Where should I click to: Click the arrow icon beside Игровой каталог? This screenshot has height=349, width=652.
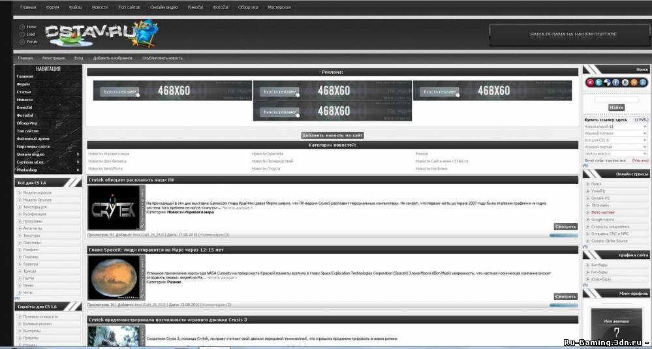pos(645,133)
